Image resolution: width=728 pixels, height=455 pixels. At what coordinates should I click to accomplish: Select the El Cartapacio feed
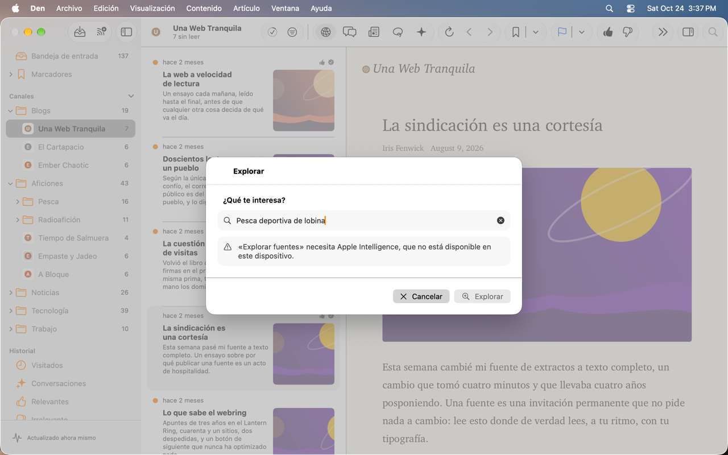pyautogui.click(x=71, y=147)
